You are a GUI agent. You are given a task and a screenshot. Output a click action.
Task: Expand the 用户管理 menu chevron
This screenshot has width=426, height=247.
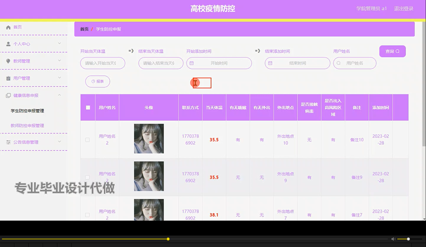[59, 77]
